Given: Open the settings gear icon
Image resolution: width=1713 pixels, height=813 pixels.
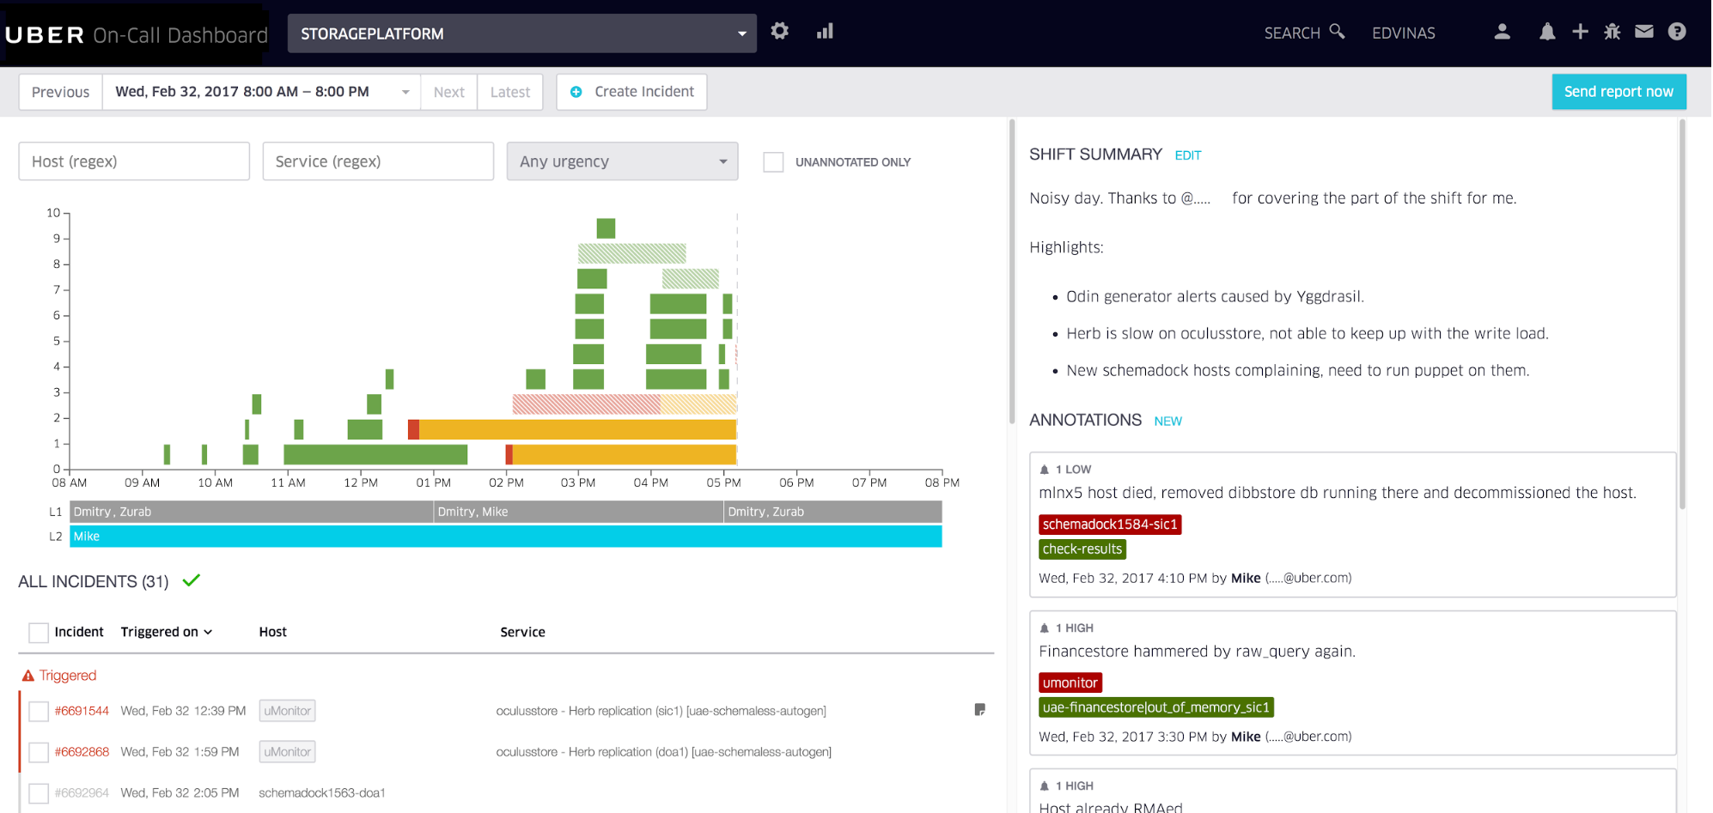Looking at the screenshot, I should (779, 31).
